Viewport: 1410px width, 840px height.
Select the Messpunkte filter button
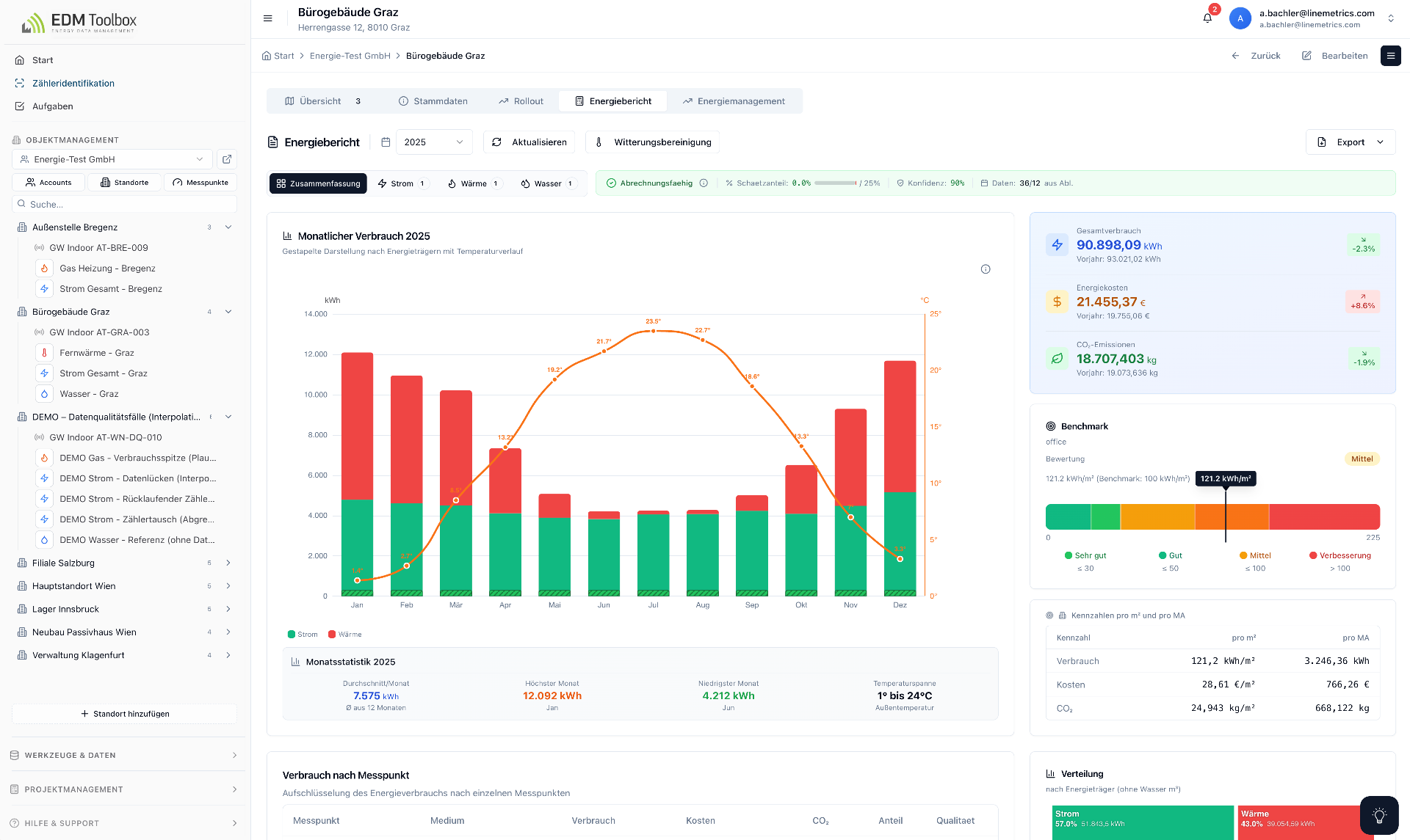(200, 183)
